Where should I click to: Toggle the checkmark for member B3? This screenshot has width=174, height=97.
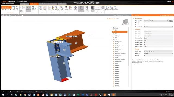pyautogui.click(x=113, y=34)
